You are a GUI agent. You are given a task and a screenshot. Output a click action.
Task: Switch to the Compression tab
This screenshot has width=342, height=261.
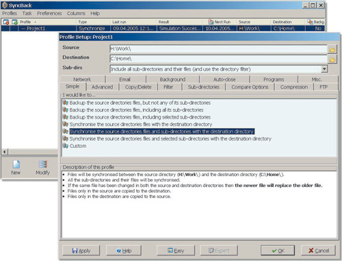(x=294, y=87)
